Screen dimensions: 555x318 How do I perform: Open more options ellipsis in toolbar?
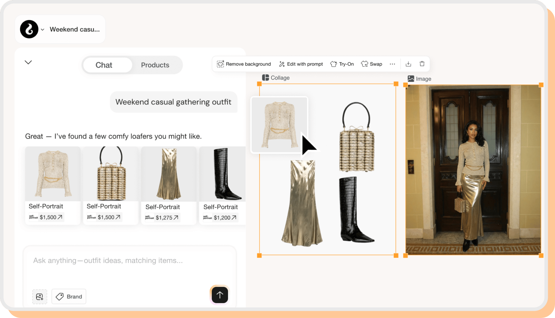click(392, 64)
